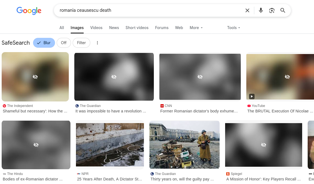Viewport: 314px width, 184px height.
Task: Start voice search with microphone icon
Action: tap(261, 10)
